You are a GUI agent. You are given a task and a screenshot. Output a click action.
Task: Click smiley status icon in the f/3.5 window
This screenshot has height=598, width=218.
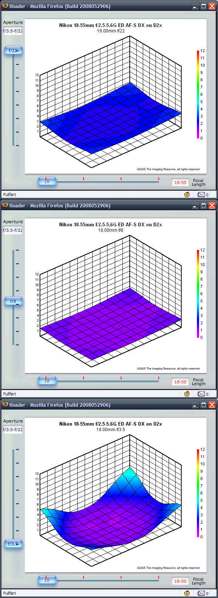click(x=187, y=593)
